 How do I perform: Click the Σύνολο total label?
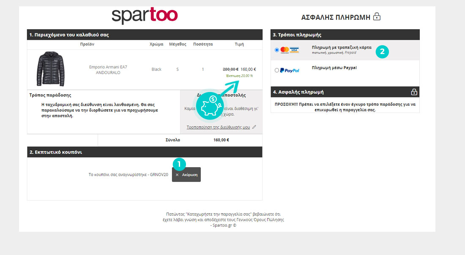pyautogui.click(x=172, y=140)
